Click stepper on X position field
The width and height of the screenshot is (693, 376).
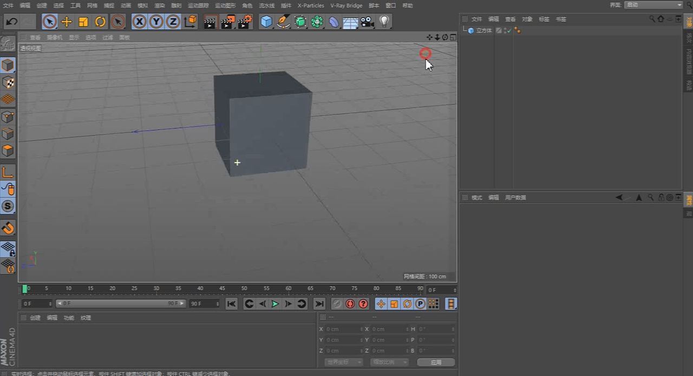pyautogui.click(x=361, y=329)
